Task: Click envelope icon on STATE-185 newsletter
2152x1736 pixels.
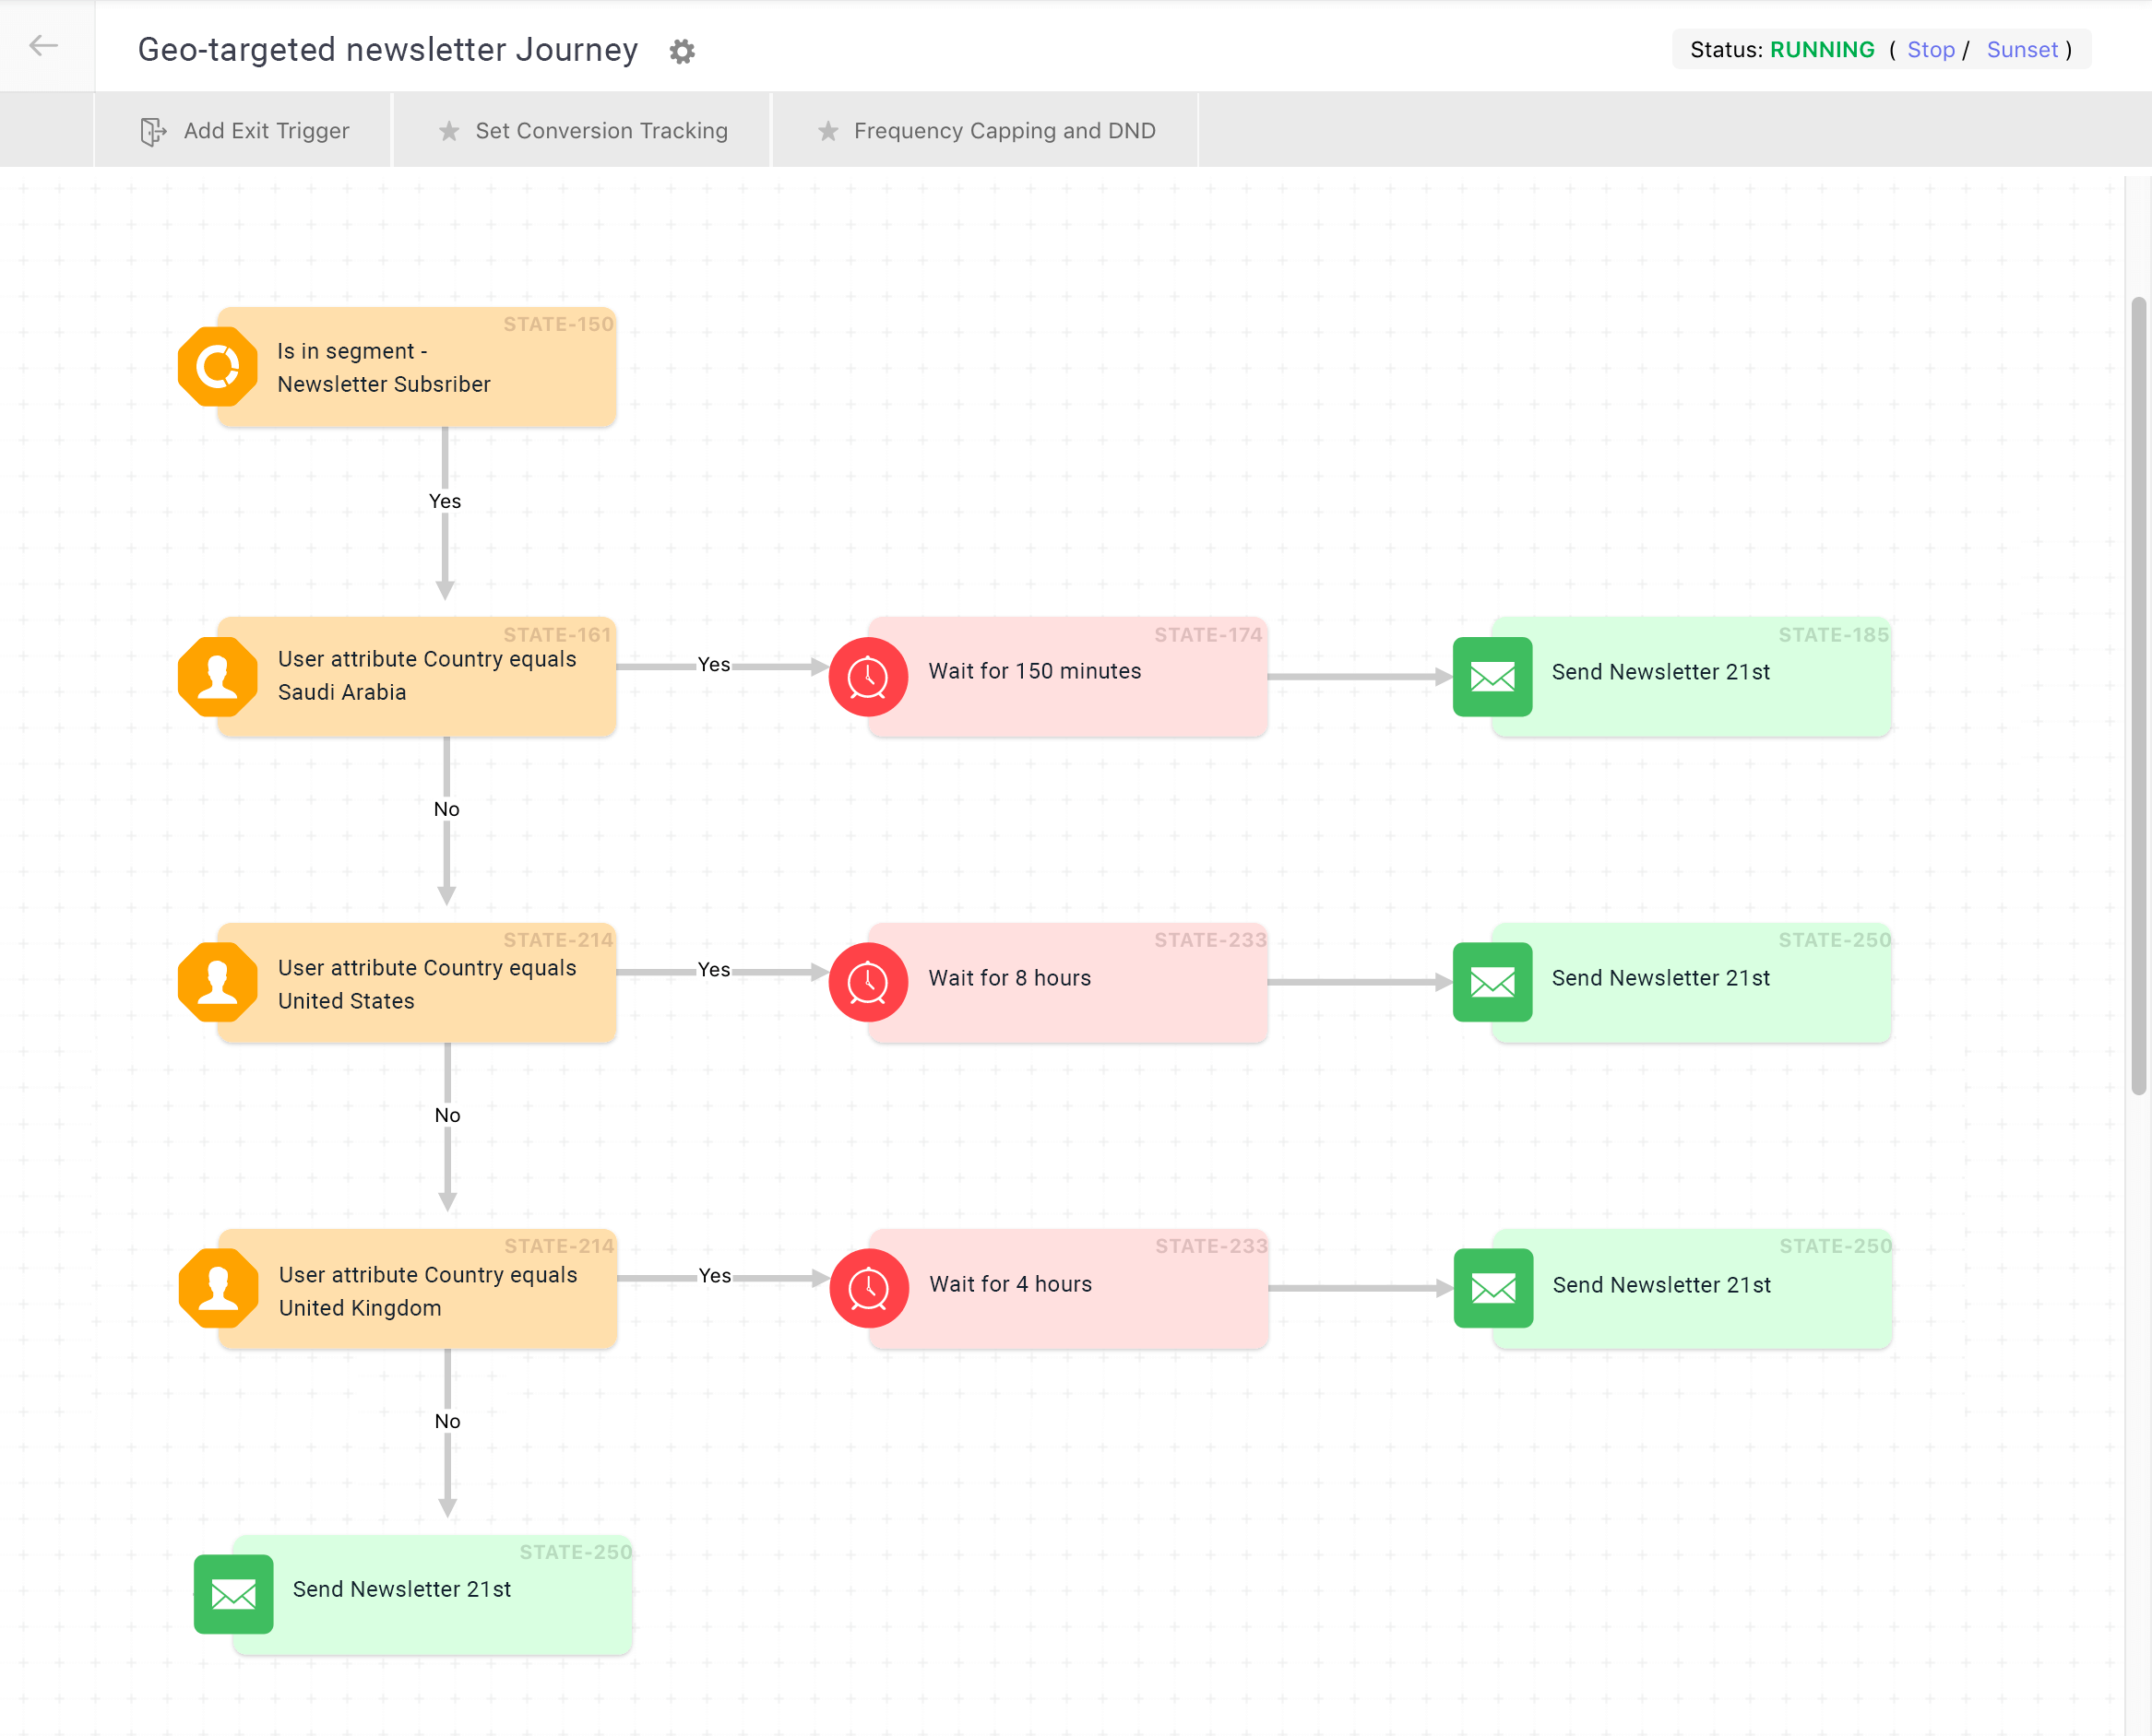Action: [x=1492, y=677]
